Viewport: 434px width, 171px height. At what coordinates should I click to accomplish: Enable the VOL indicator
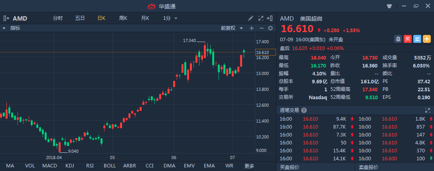30,166
